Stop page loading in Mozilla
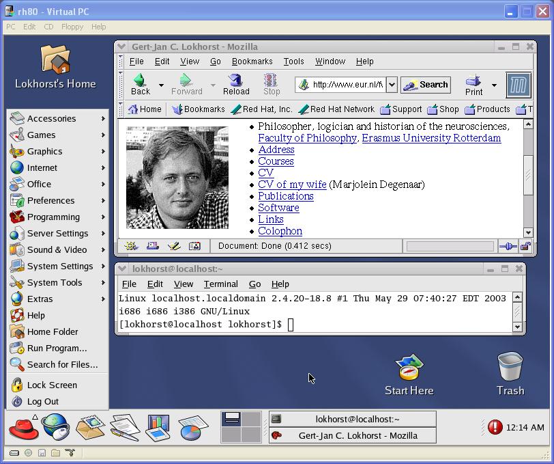Screen dimensions: 554x464 pos(272,85)
